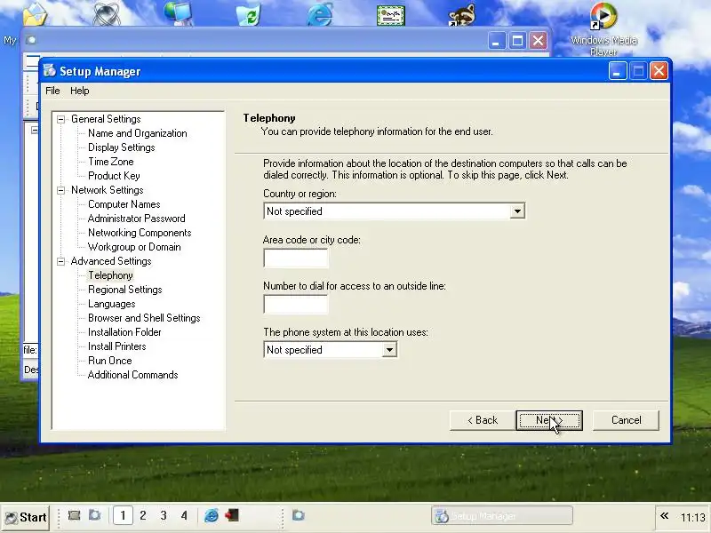Image resolution: width=711 pixels, height=533 pixels.
Task: Switch to virtual desktop 1
Action: pos(123,515)
